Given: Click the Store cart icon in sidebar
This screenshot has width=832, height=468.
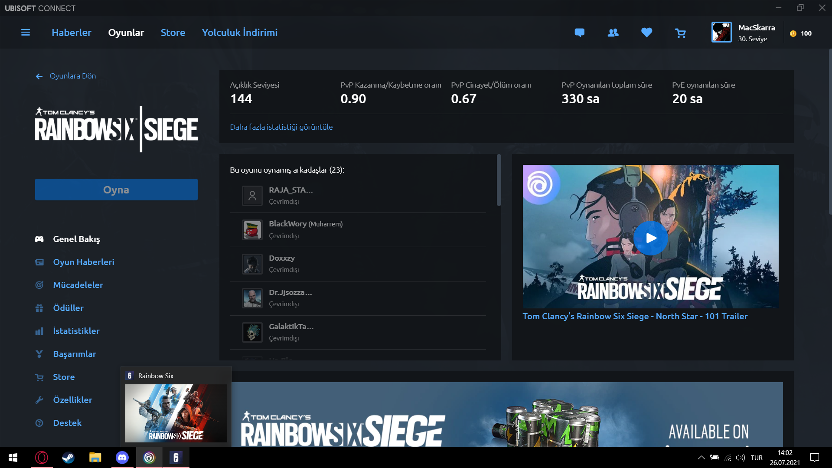Looking at the screenshot, I should [39, 377].
